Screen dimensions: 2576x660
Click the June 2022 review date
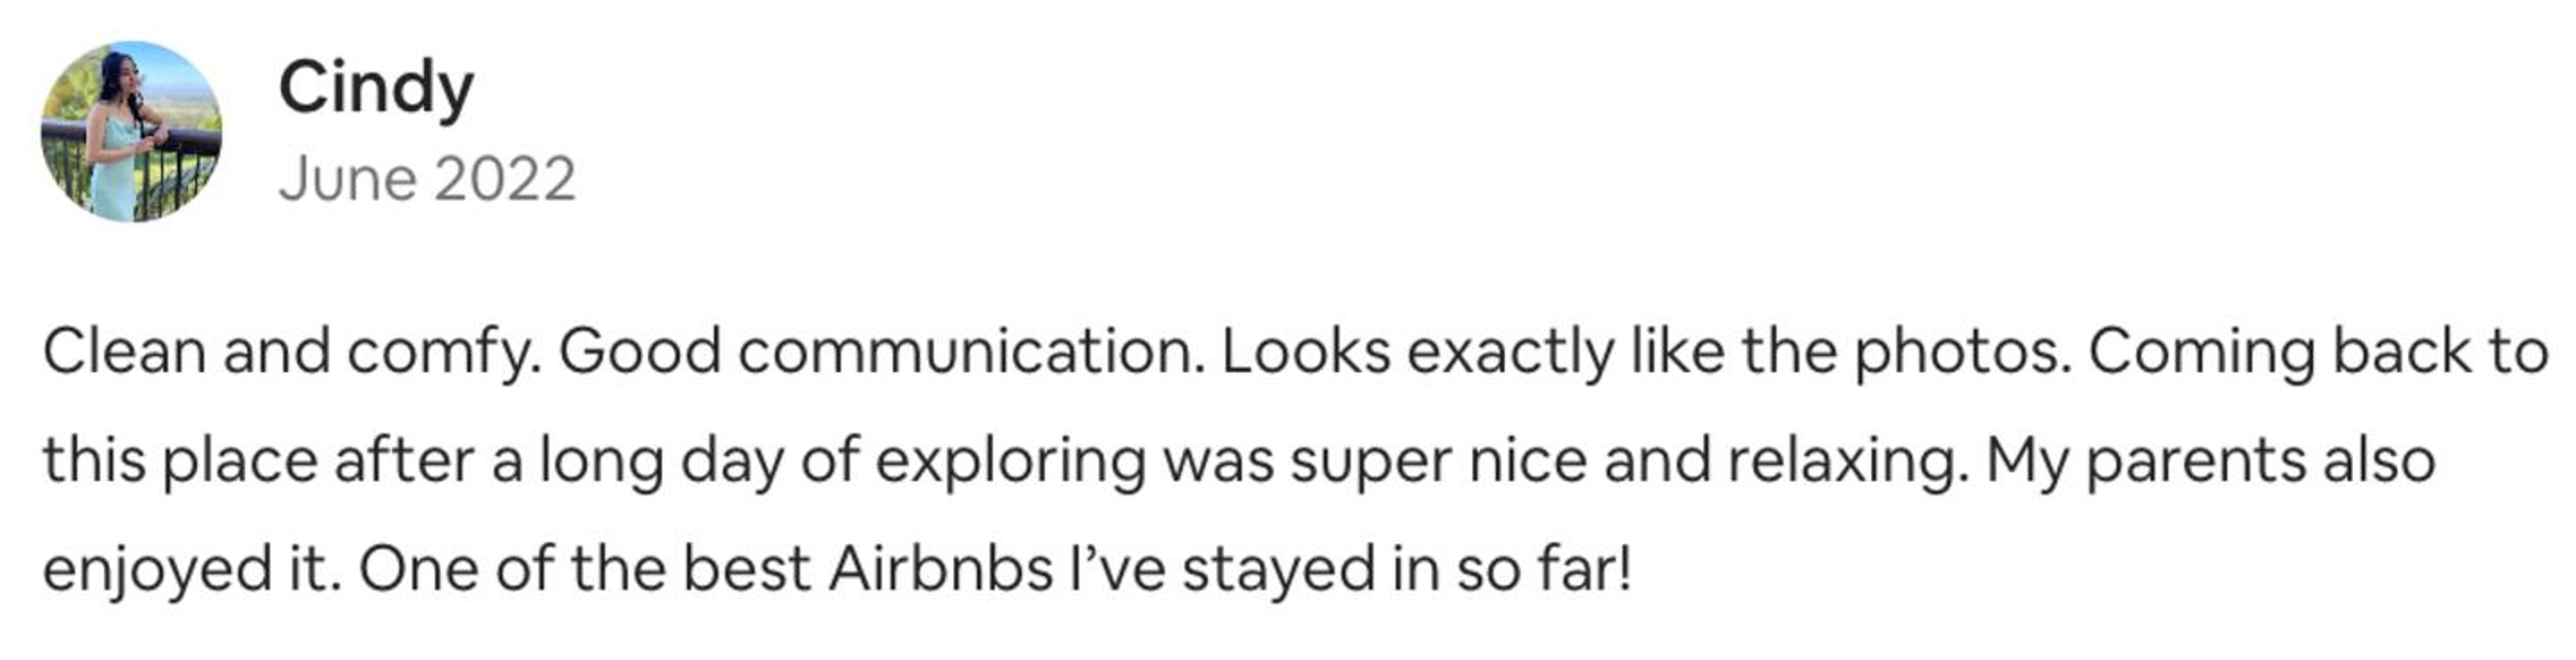coord(427,180)
